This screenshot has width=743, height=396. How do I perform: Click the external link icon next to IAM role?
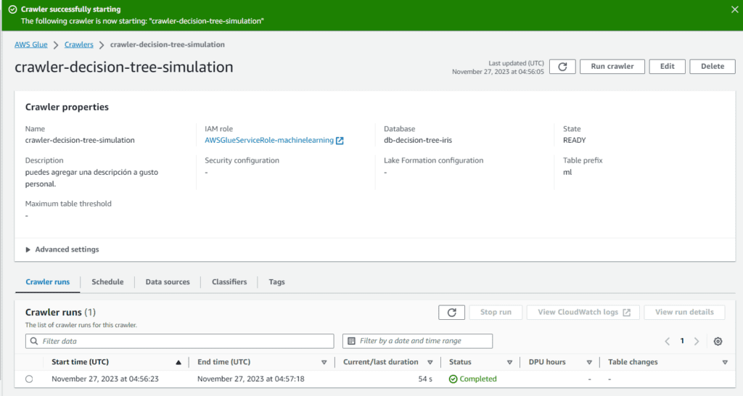(340, 141)
